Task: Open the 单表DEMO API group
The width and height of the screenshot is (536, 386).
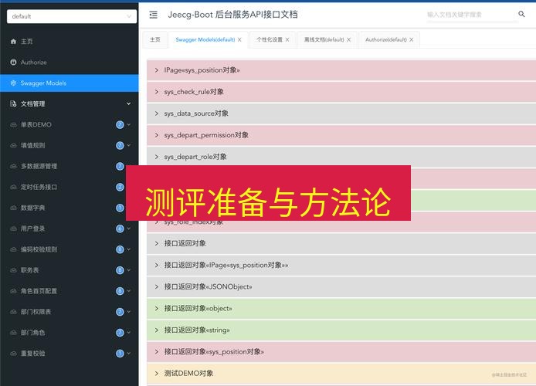Action: (69, 125)
